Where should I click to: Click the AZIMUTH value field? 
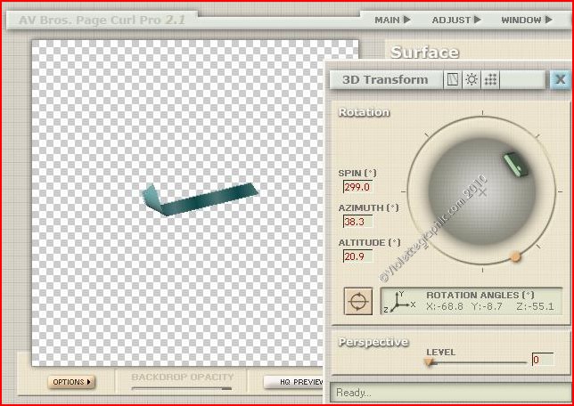coord(357,222)
